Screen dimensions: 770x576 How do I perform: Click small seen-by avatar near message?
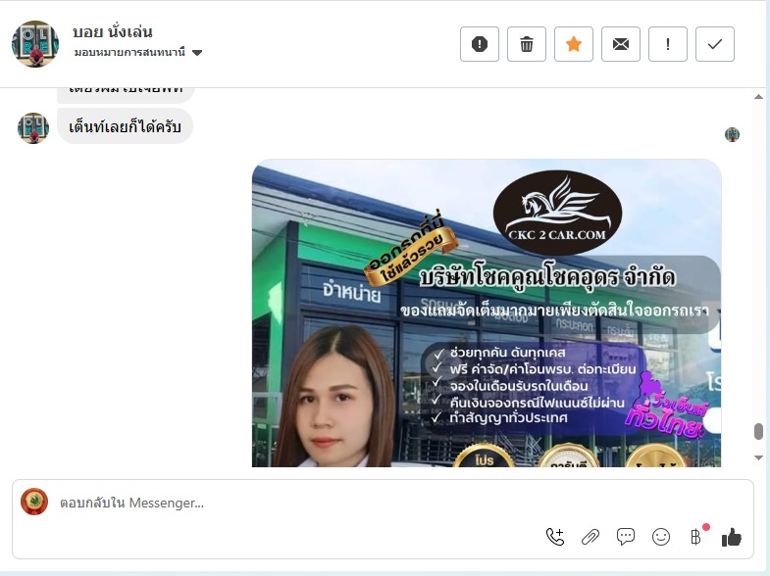(732, 134)
